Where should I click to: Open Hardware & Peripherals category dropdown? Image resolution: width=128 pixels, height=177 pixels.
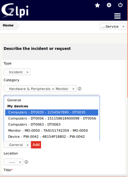[x=40, y=89]
